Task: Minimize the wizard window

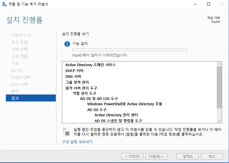Action: tap(195, 4)
